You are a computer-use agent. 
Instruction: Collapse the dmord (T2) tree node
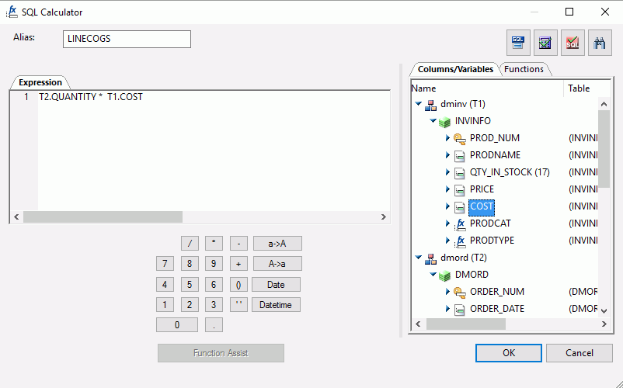tap(419, 258)
